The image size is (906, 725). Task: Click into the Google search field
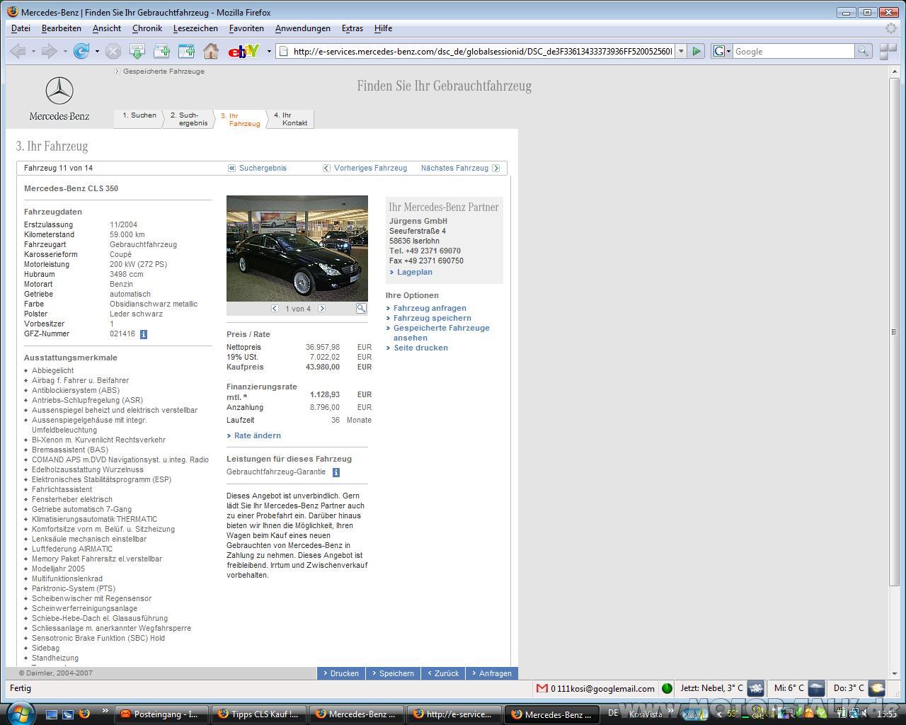click(x=793, y=51)
